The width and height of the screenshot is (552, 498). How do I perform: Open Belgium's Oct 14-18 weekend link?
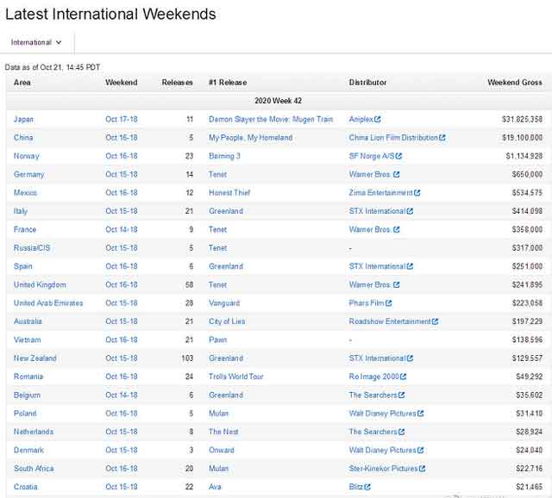(122, 395)
